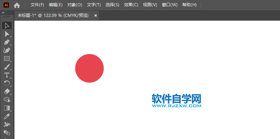
Task: Select the Rotate tool
Action: [7, 84]
